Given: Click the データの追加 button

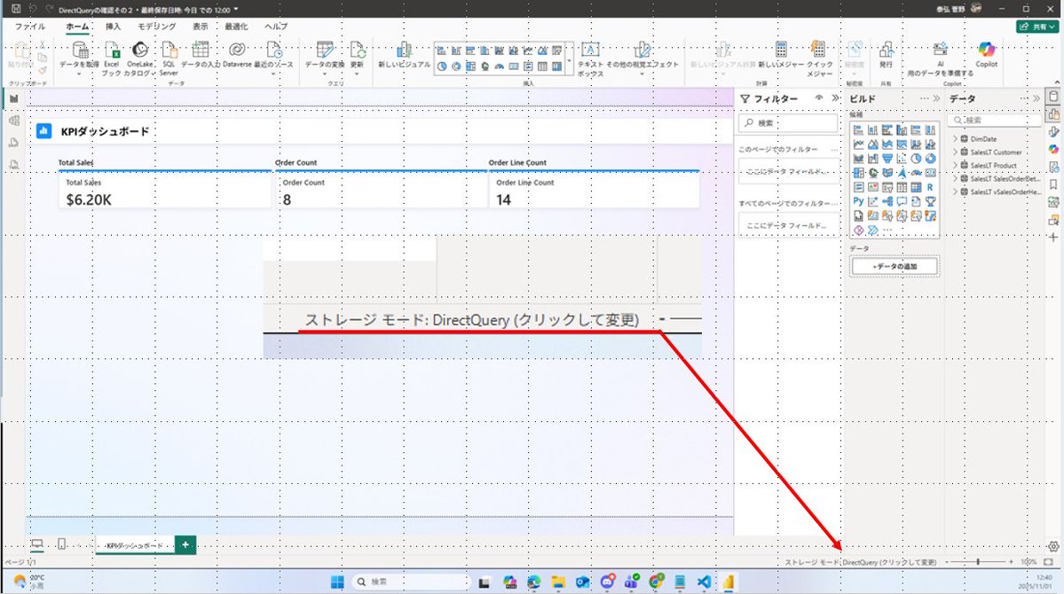Looking at the screenshot, I should point(895,266).
